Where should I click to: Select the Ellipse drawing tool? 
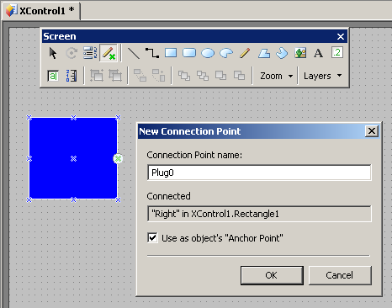208,53
